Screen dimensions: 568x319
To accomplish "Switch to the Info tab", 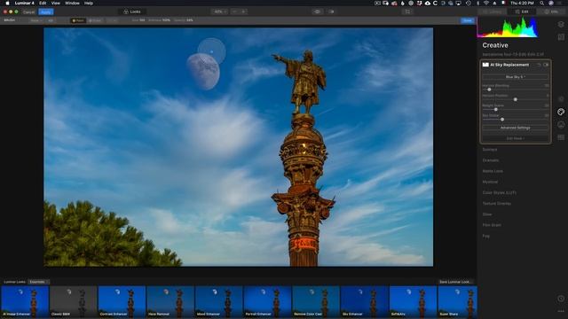I will 551,12.
